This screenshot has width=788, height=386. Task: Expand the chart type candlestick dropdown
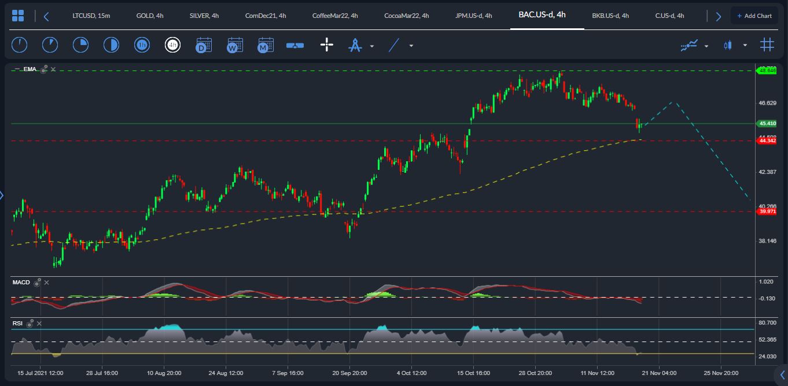click(745, 45)
